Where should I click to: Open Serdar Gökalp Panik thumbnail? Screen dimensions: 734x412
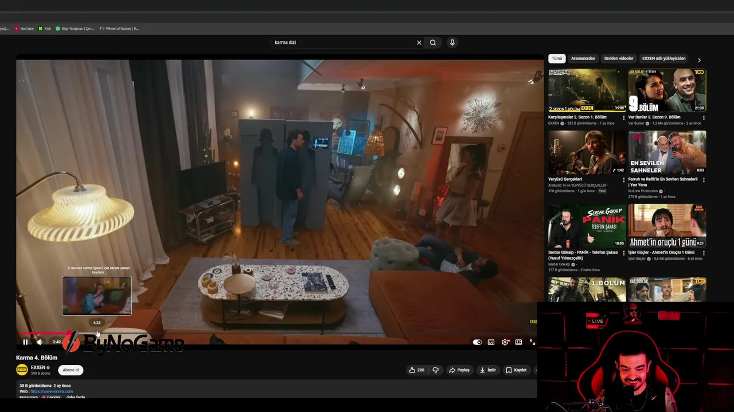point(587,225)
